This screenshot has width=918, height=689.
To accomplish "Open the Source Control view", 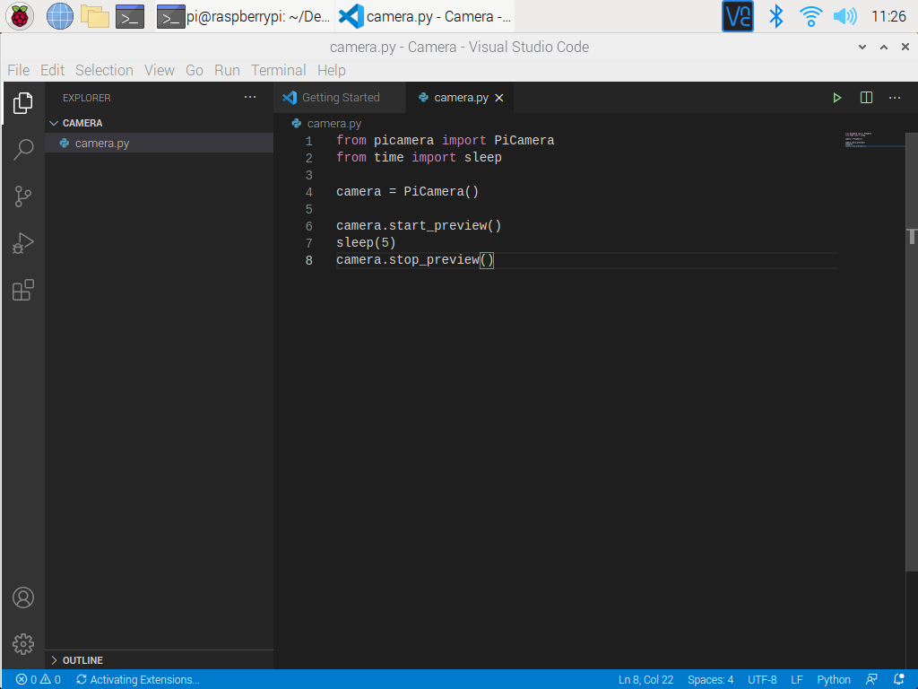I will 23,196.
